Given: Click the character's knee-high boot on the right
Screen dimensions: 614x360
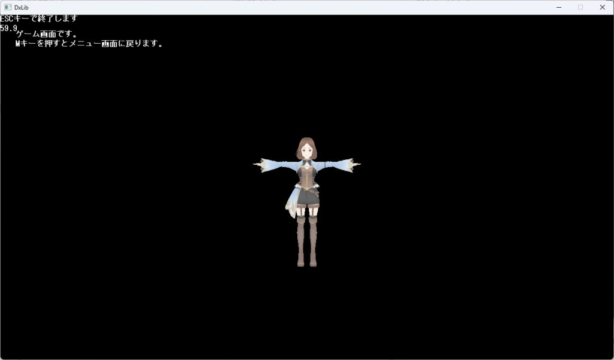Looking at the screenshot, I should pos(313,240).
